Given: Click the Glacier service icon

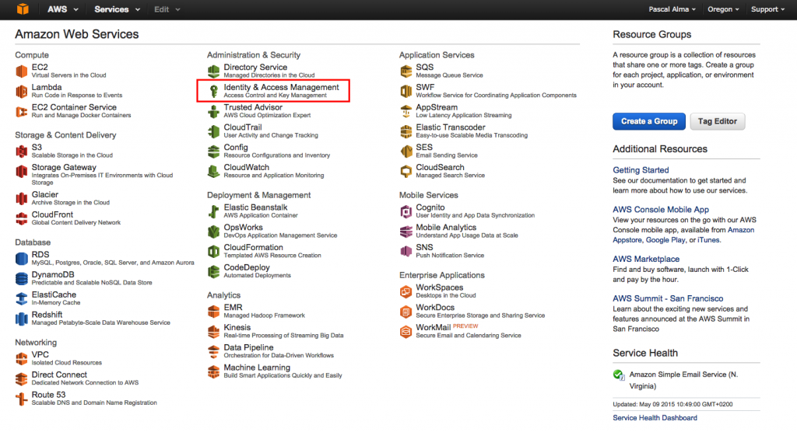Looking at the screenshot, I should click(21, 198).
